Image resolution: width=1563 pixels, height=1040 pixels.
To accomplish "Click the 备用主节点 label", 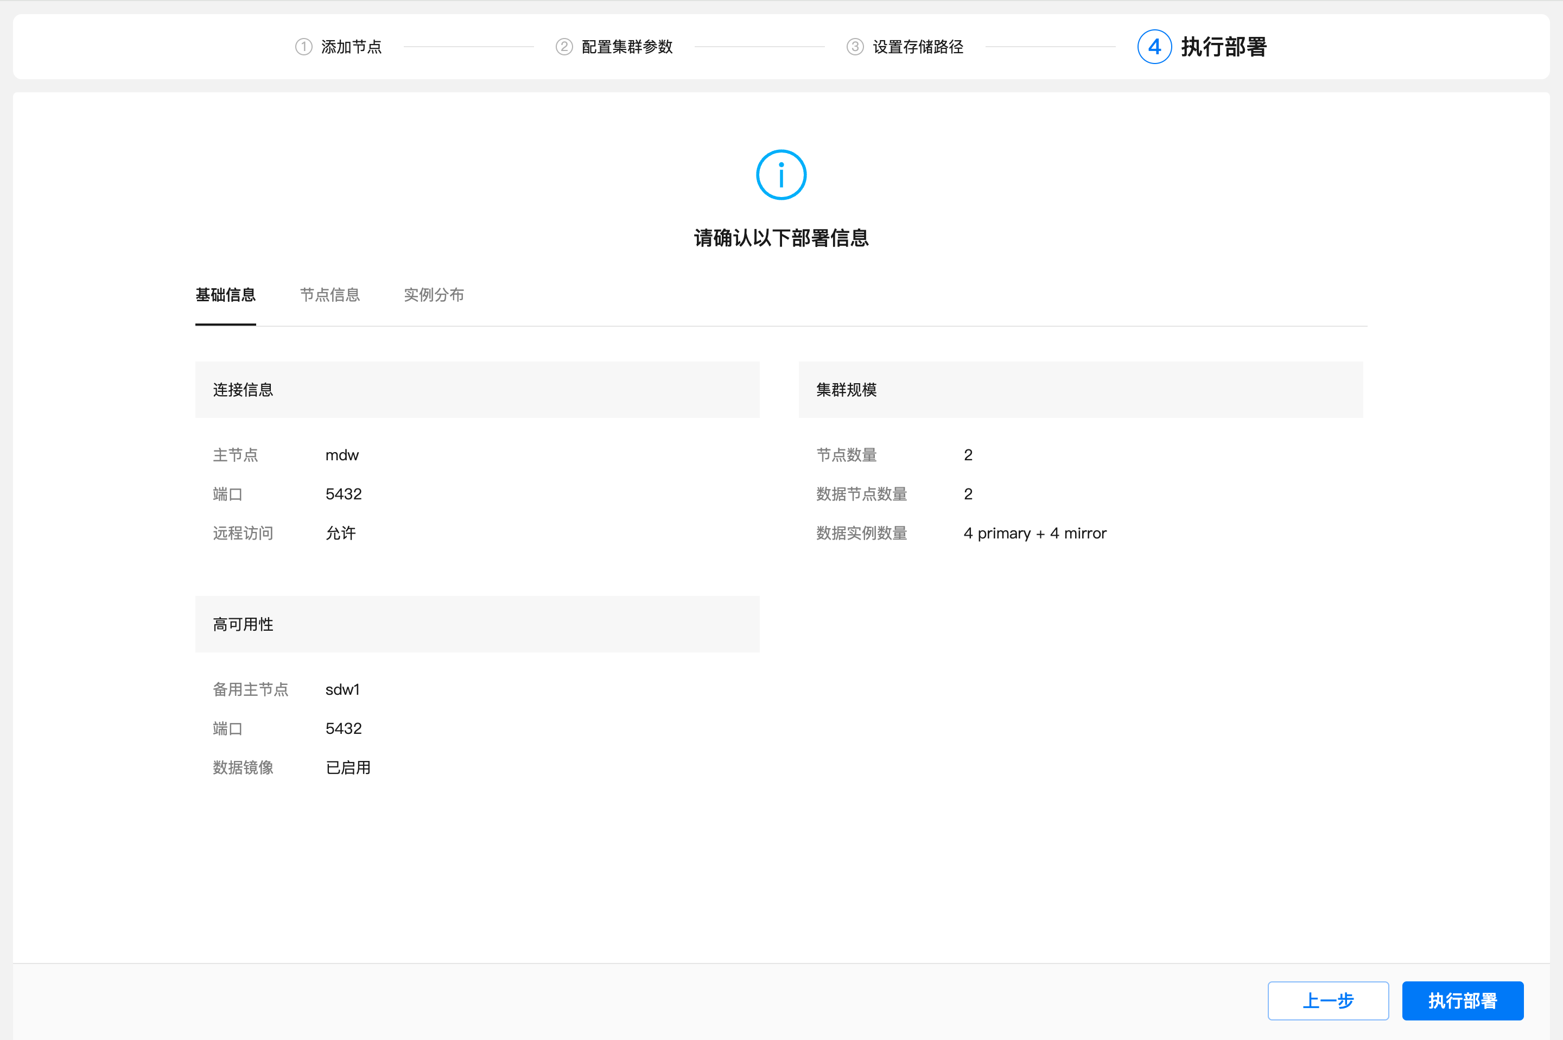I will pyautogui.click(x=251, y=690).
